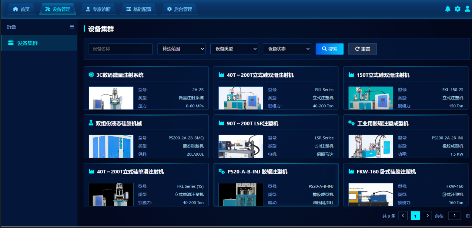Click gears icon beside 工业用胶辊注塑成型机
This screenshot has width=472, height=228.
coord(351,123)
